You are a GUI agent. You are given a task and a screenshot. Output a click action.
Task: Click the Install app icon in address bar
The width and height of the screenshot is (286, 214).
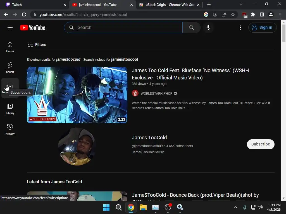[x=215, y=14]
